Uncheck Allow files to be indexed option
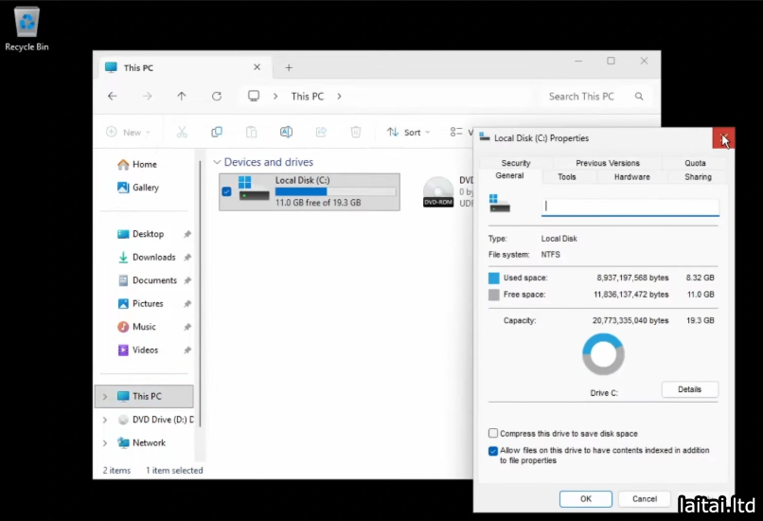The image size is (763, 521). pos(493,451)
